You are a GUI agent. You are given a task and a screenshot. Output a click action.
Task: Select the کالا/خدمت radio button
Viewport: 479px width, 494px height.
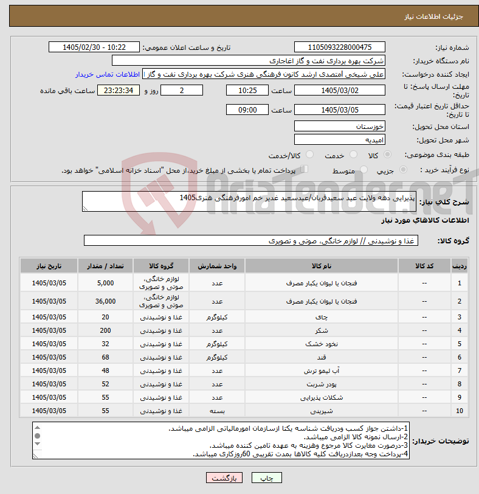pyautogui.click(x=309, y=155)
